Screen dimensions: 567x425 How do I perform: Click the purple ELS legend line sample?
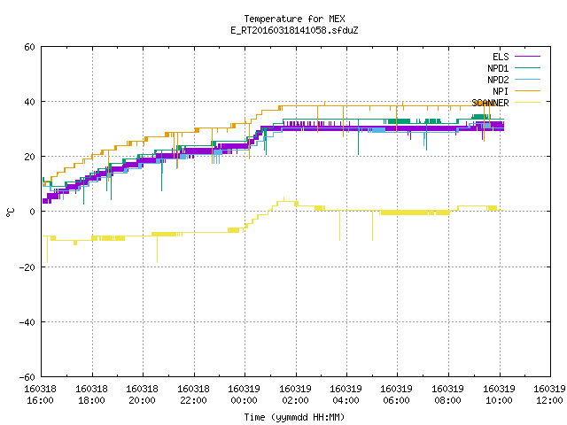(x=527, y=57)
